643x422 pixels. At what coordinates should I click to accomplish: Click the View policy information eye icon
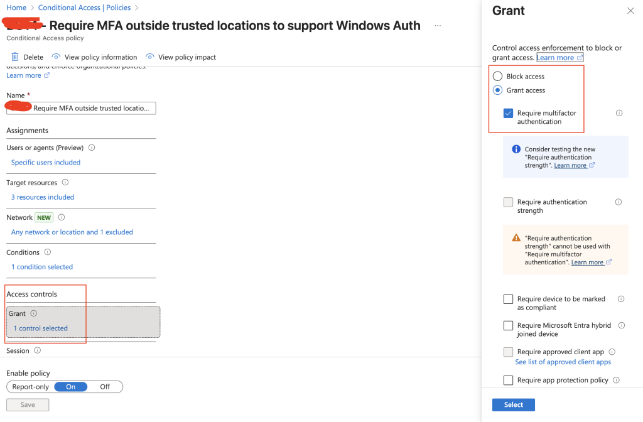(x=56, y=57)
